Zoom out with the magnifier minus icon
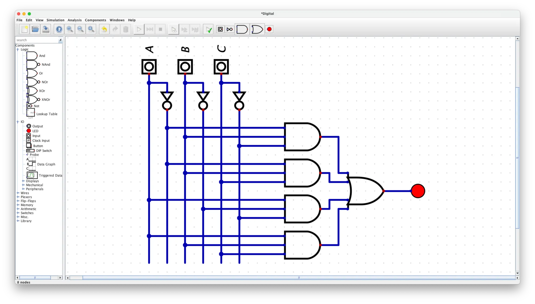Image resolution: width=535 pixels, height=304 pixels. 80,29
